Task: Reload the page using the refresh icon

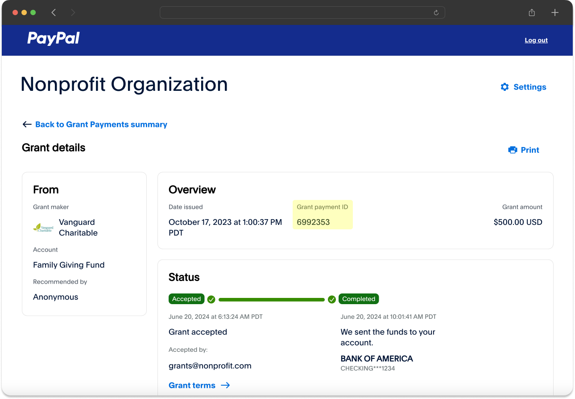Action: click(x=436, y=12)
